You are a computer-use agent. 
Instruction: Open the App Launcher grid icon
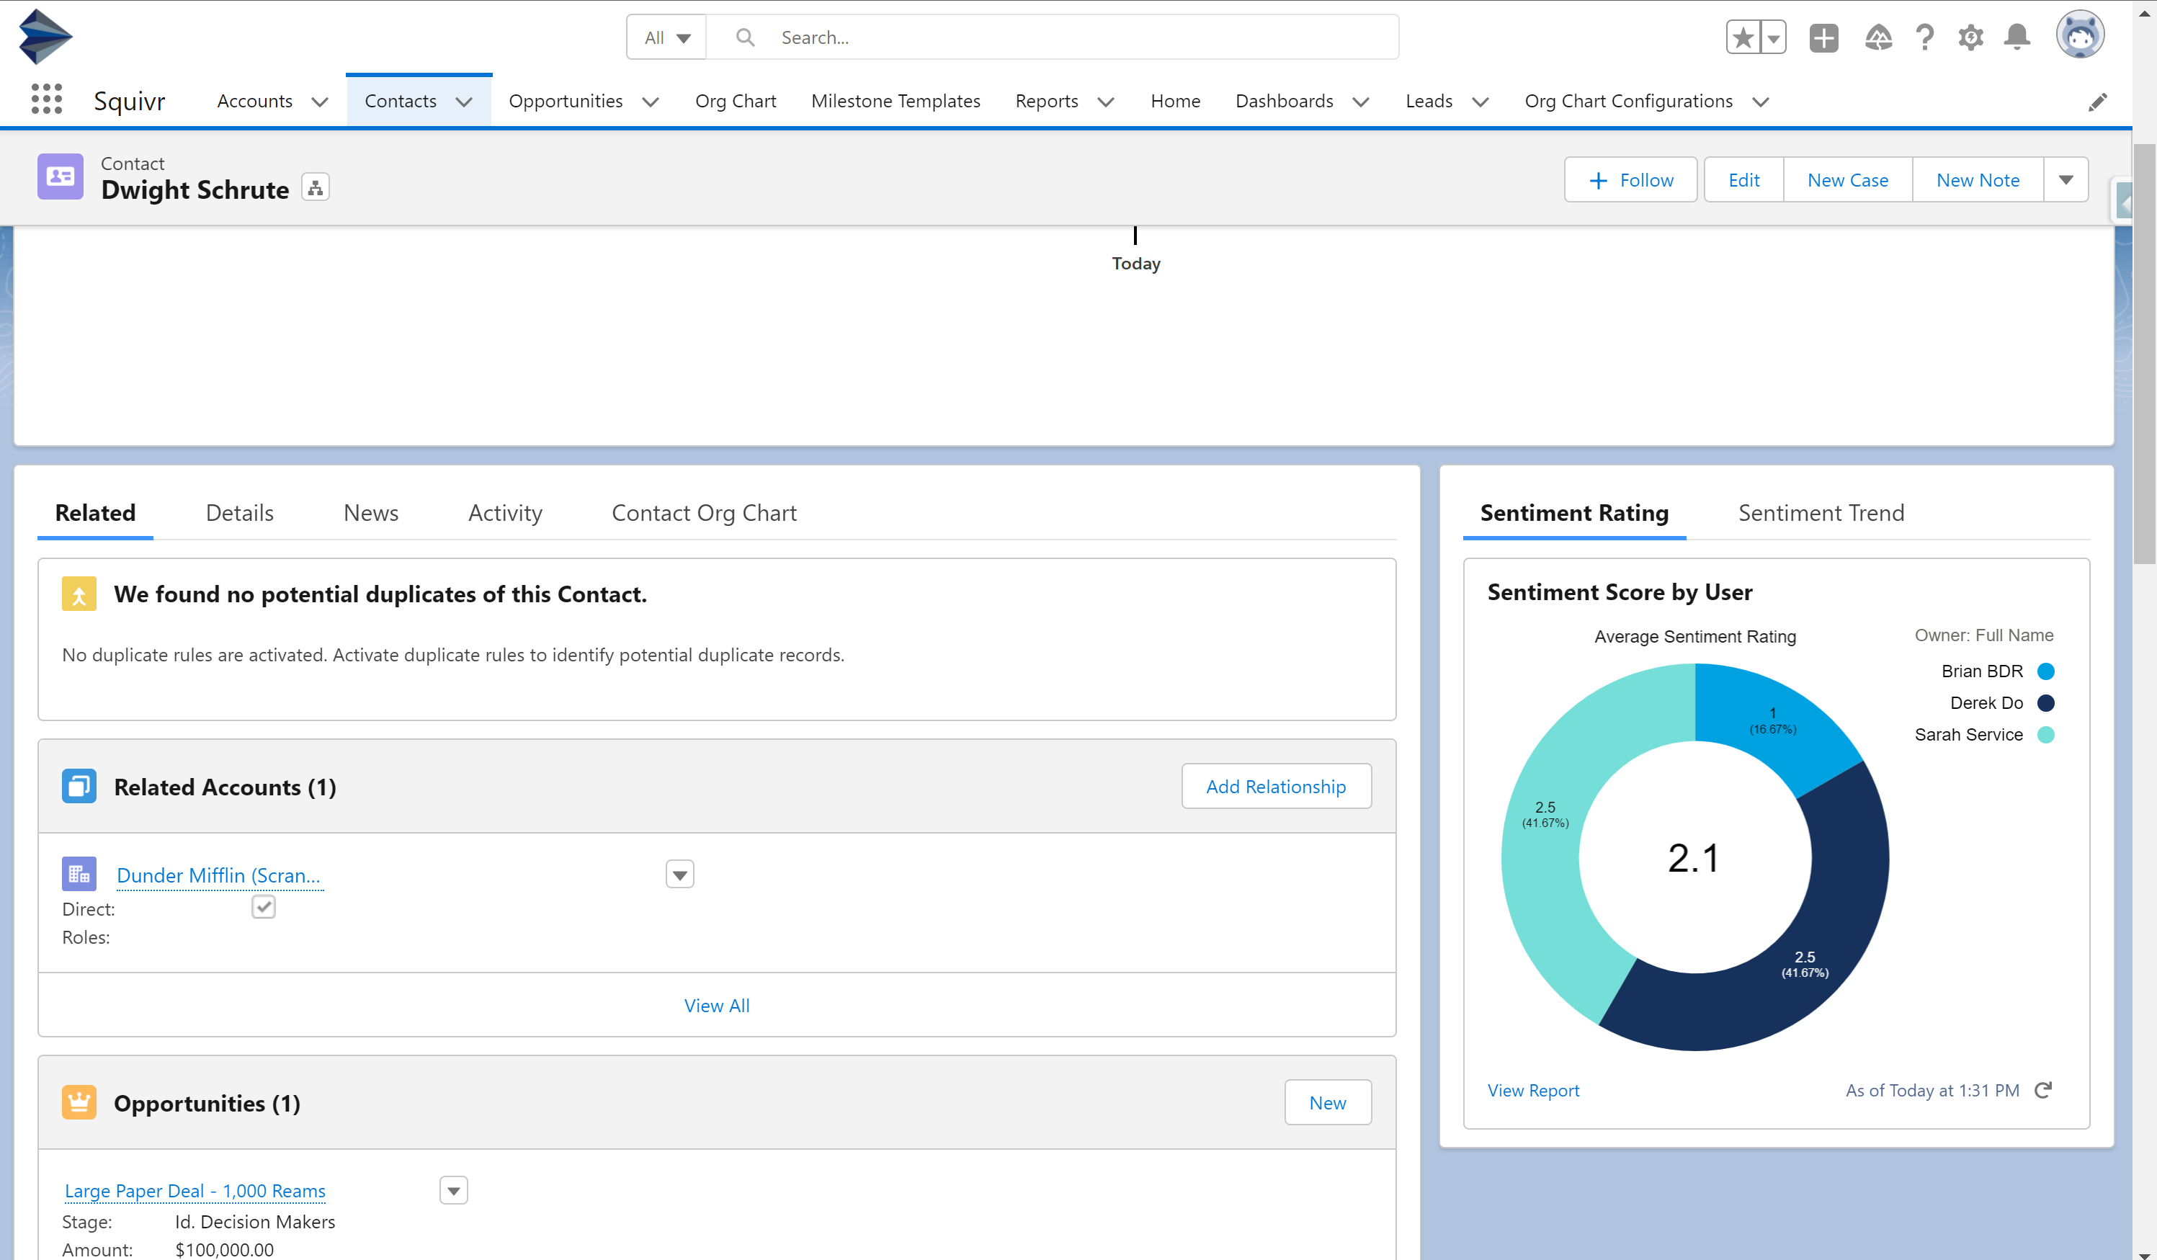point(46,100)
